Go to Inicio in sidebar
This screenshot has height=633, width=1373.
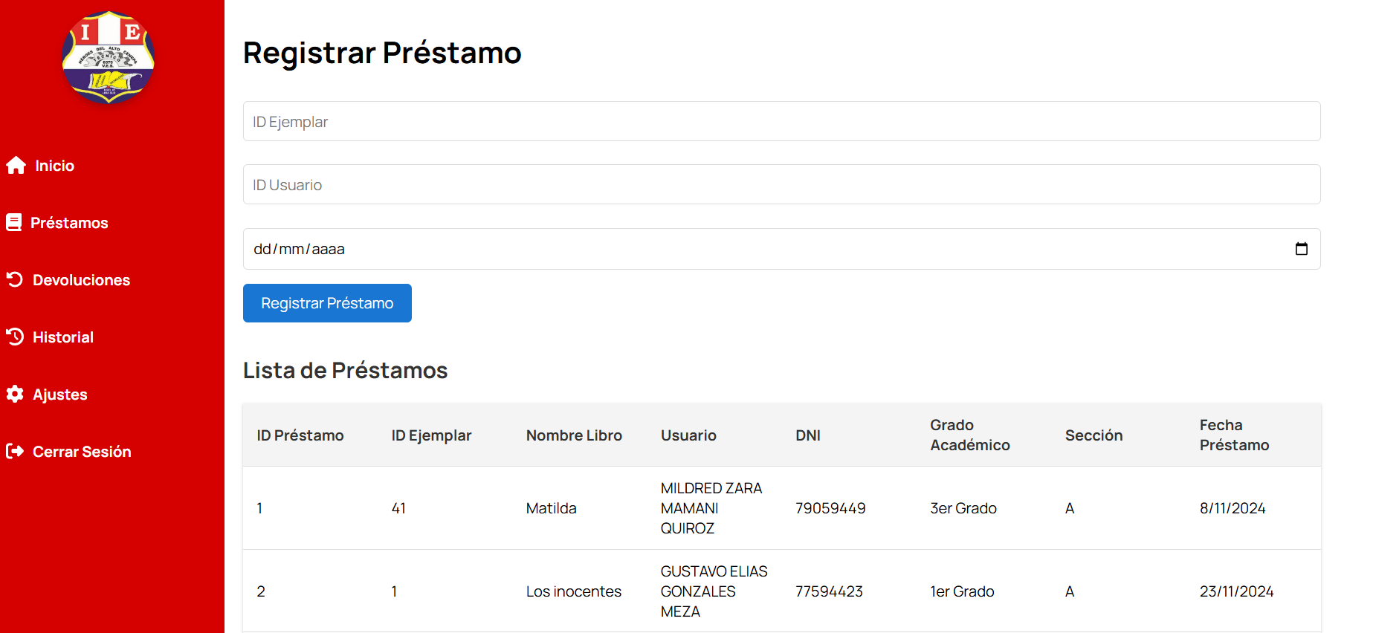pyautogui.click(x=54, y=166)
